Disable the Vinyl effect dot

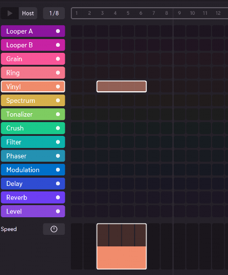(x=58, y=86)
